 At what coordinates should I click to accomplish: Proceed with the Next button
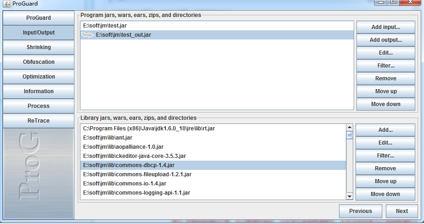402,211
